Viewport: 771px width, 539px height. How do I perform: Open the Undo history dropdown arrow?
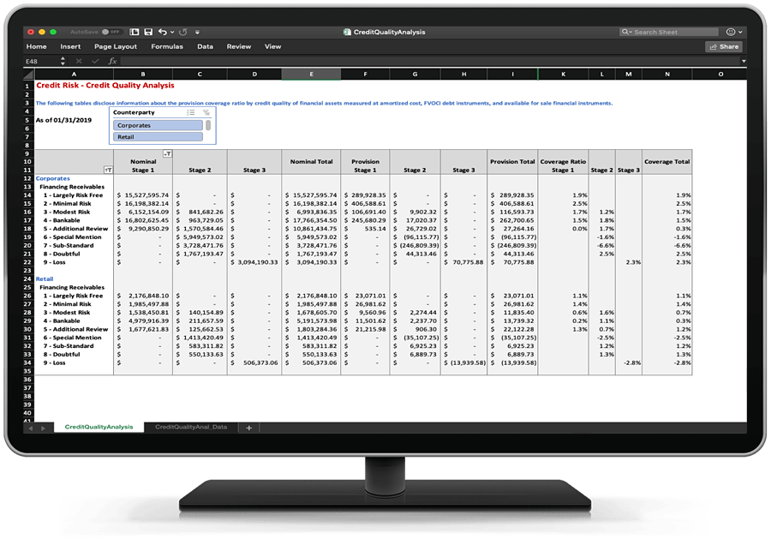point(172,33)
